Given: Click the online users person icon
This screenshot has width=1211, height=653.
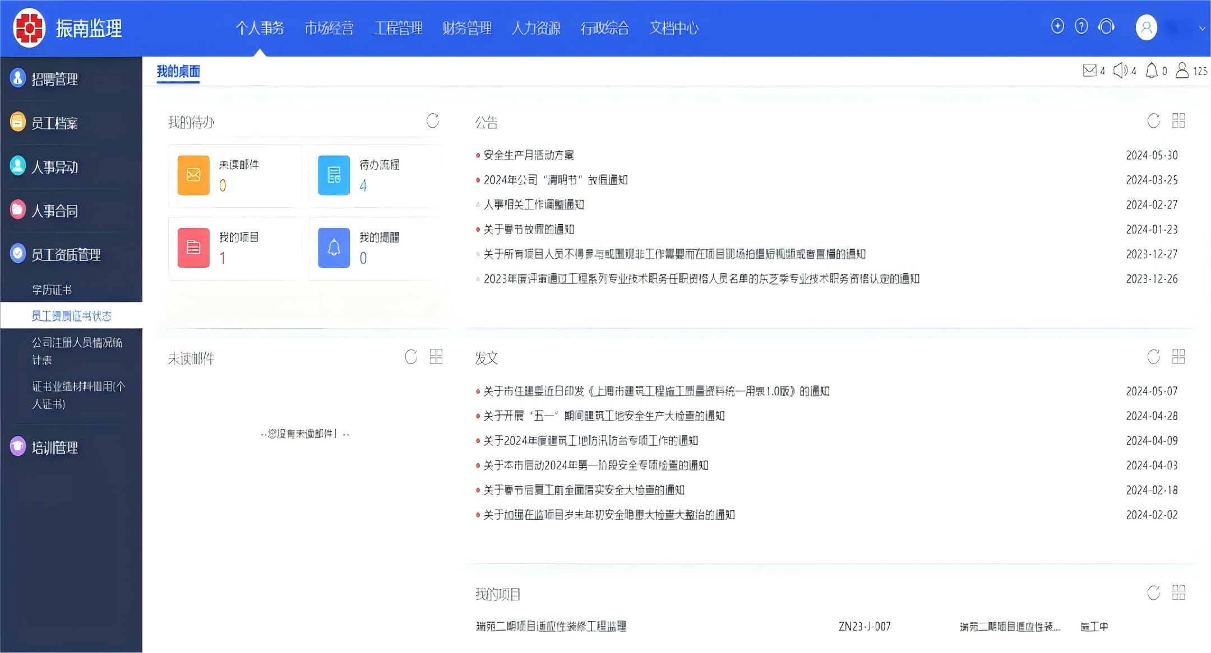Looking at the screenshot, I should pyautogui.click(x=1182, y=71).
